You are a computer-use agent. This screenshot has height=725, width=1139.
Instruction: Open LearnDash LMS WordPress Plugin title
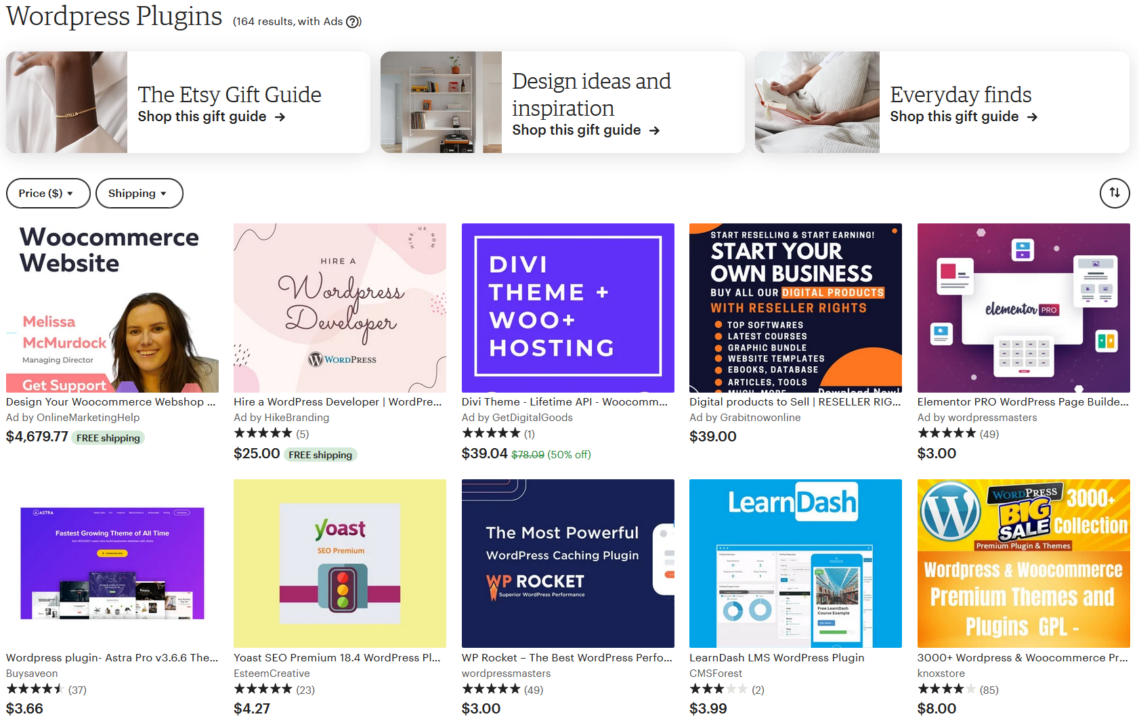[777, 657]
